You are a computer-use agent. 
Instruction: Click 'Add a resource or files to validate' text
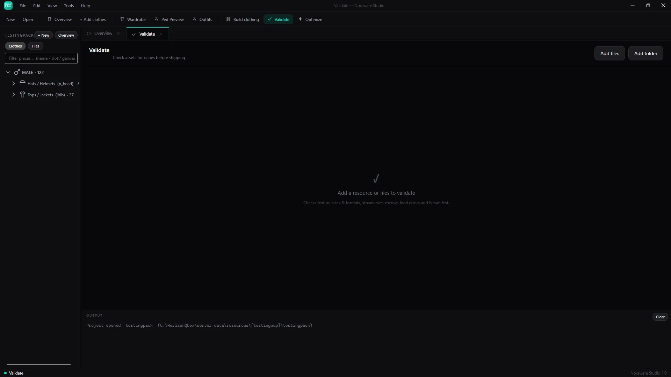pyautogui.click(x=376, y=193)
